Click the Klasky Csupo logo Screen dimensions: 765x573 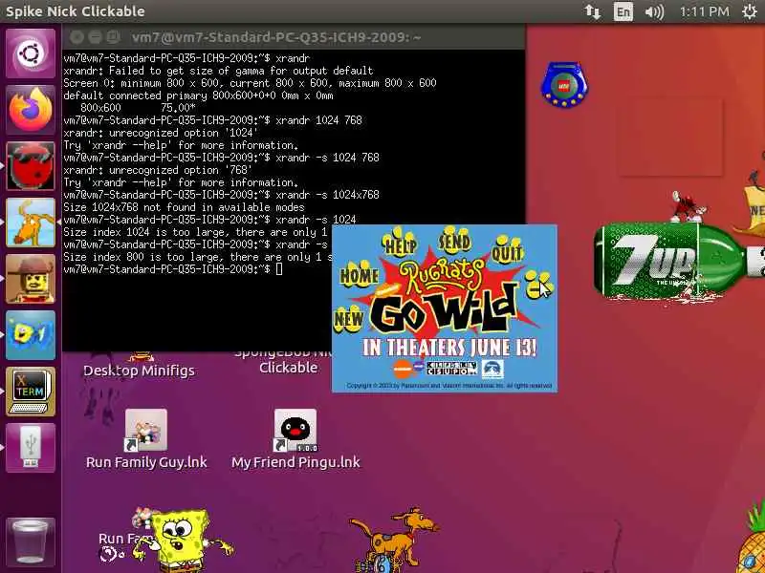[x=451, y=369]
